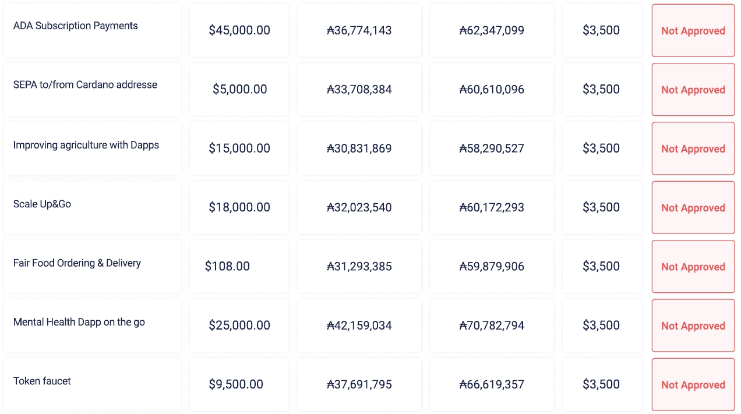Click Not Approved badge for Fair Food Ordering
Viewport: 741px width, 414px height.
pyautogui.click(x=693, y=267)
